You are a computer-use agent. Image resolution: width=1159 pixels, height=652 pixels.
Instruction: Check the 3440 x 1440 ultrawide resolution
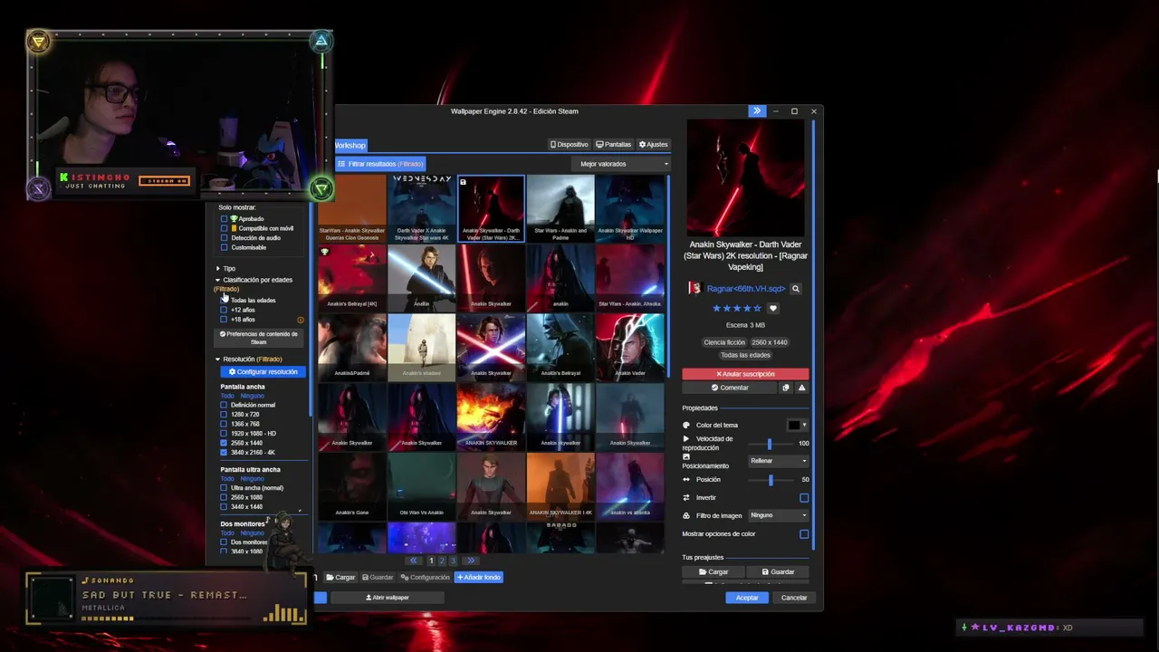point(224,507)
